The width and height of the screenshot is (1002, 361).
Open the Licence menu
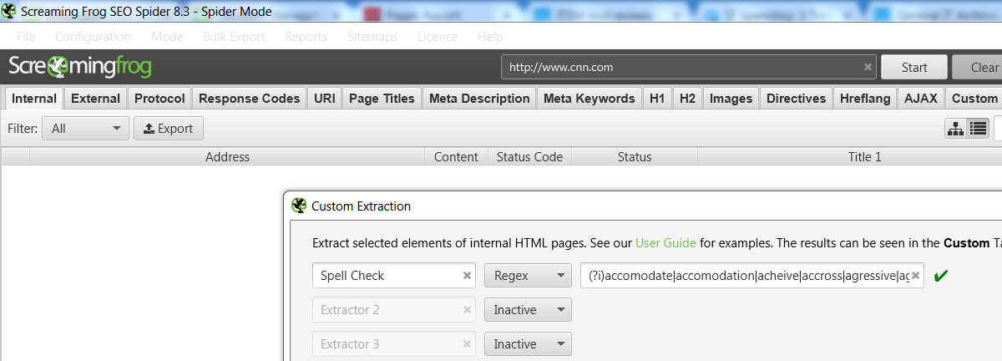pos(438,37)
